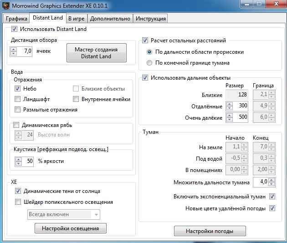287x243 pixels.
Task: Click the В помещениях Конец 2,00 spinner
Action: coord(264,170)
